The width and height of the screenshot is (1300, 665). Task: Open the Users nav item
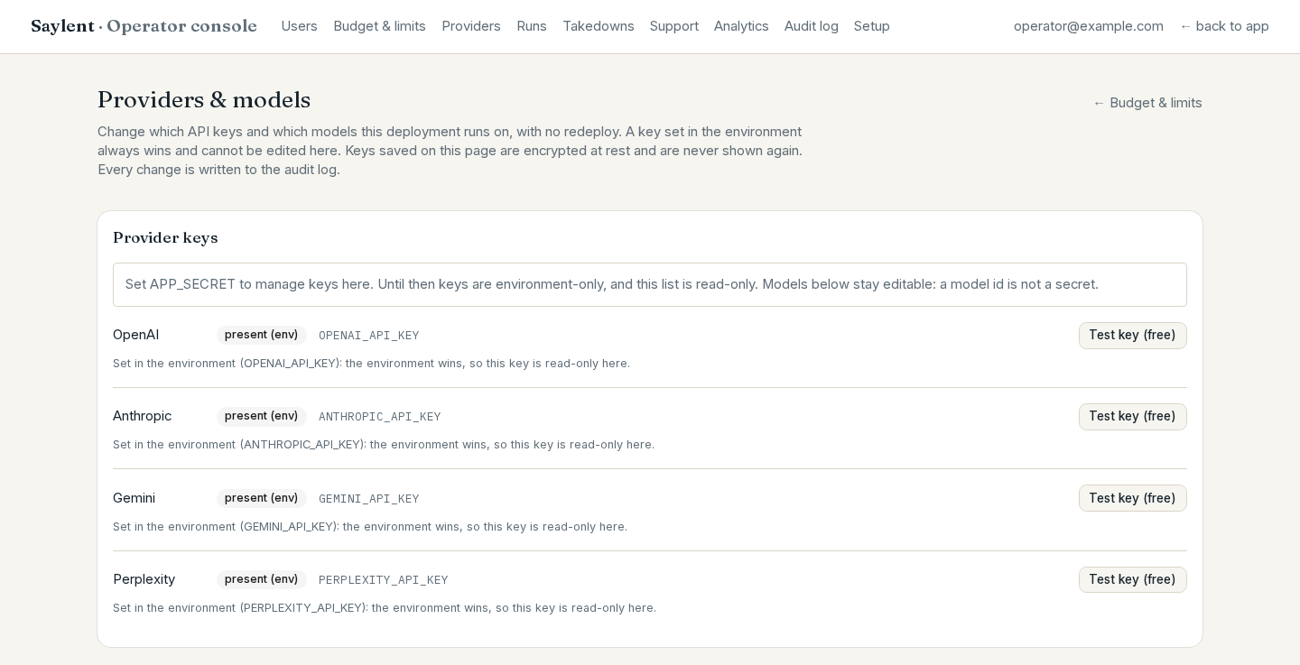click(x=299, y=26)
